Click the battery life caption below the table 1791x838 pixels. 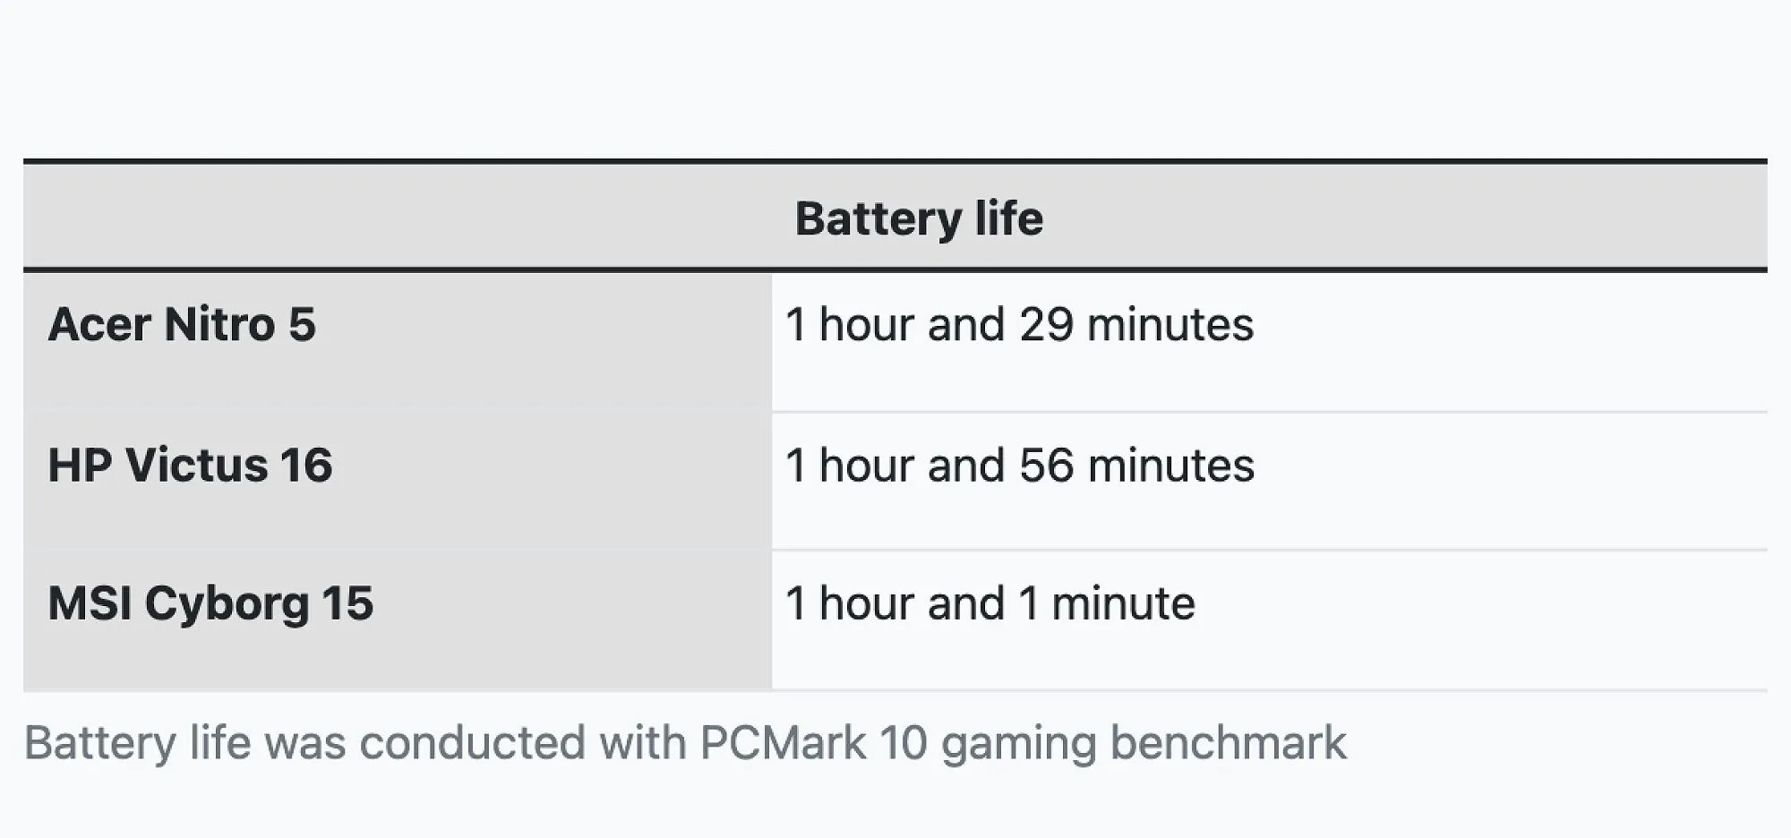684,743
